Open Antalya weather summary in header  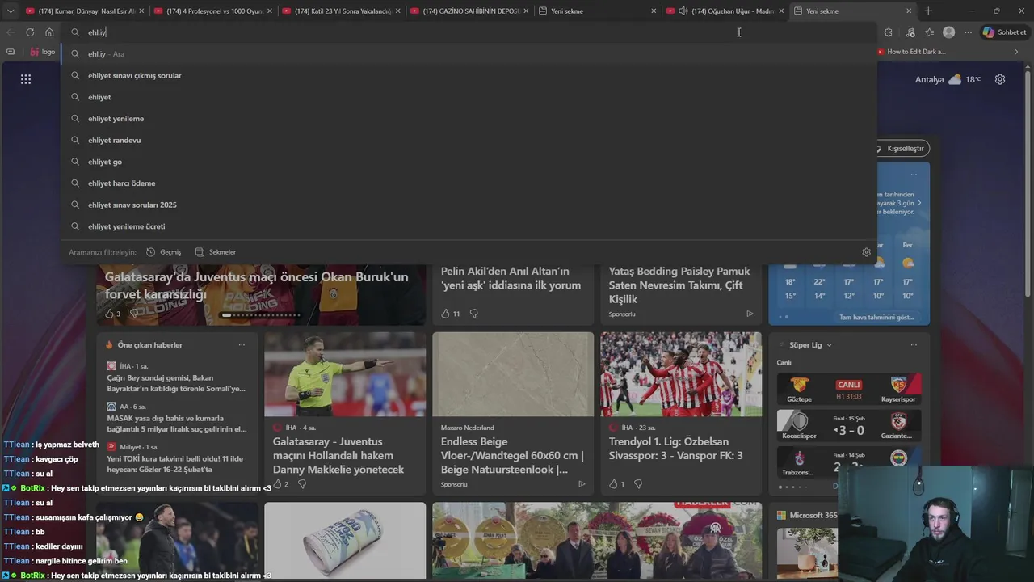948,79
